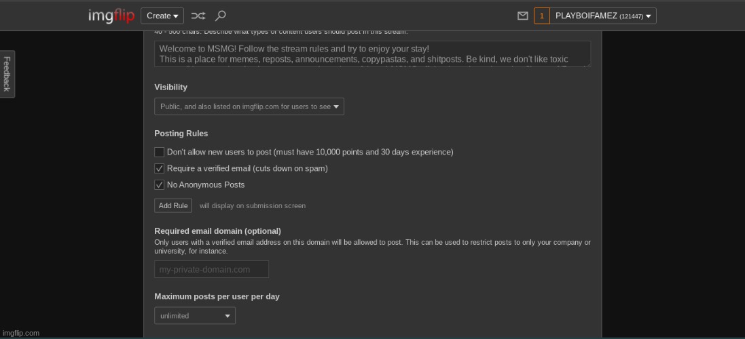Open the mail envelope icon
The width and height of the screenshot is (745, 339).
click(x=522, y=16)
